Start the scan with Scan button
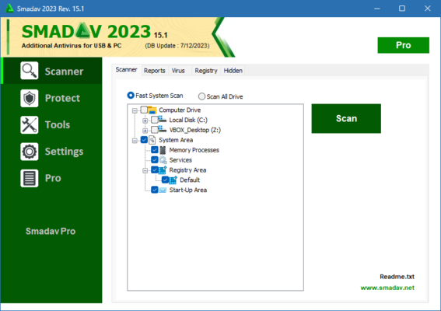The width and height of the screenshot is (441, 311). (x=346, y=118)
